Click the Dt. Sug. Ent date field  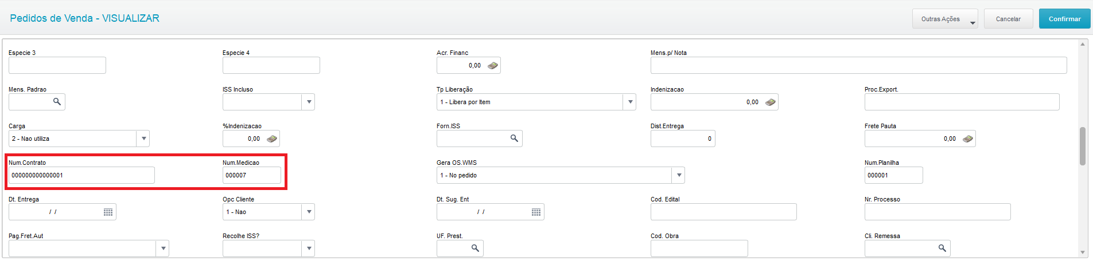click(490, 212)
